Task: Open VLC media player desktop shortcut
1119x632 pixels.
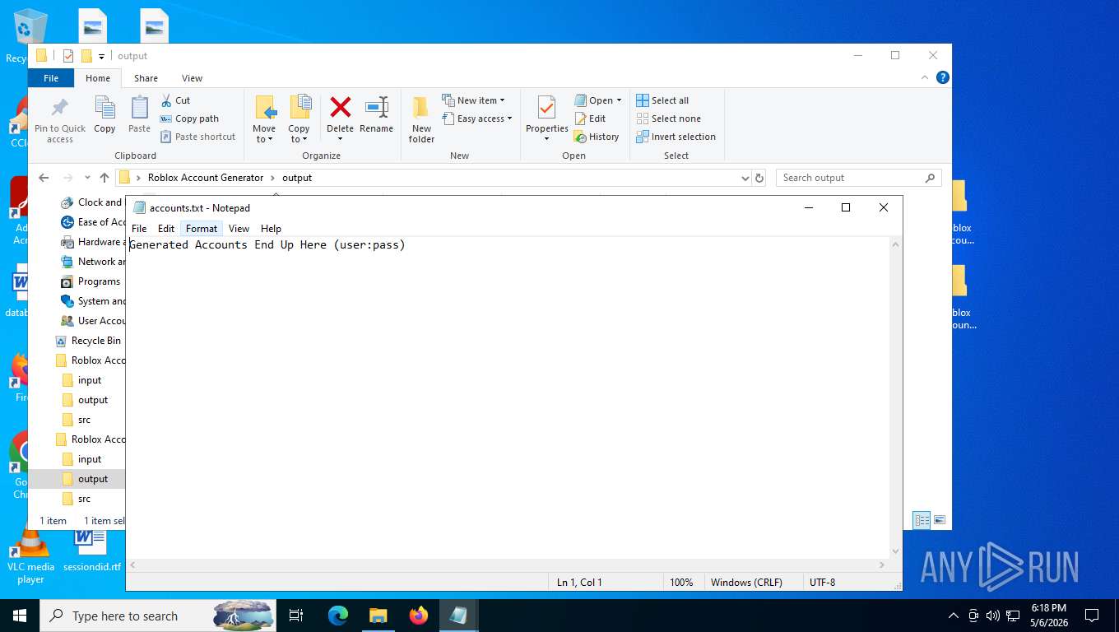Action: [x=30, y=555]
